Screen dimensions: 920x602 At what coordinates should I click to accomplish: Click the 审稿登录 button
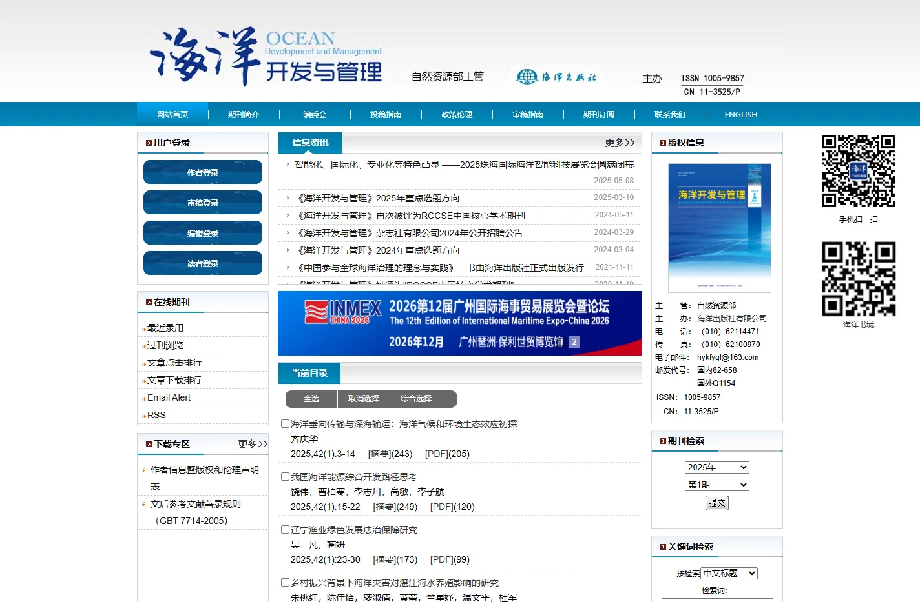[203, 203]
